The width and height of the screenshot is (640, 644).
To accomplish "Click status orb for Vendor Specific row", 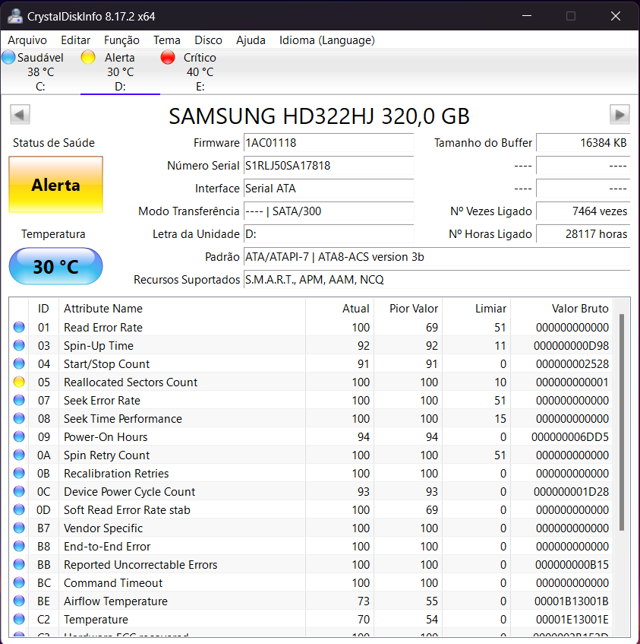I will pos(19,528).
